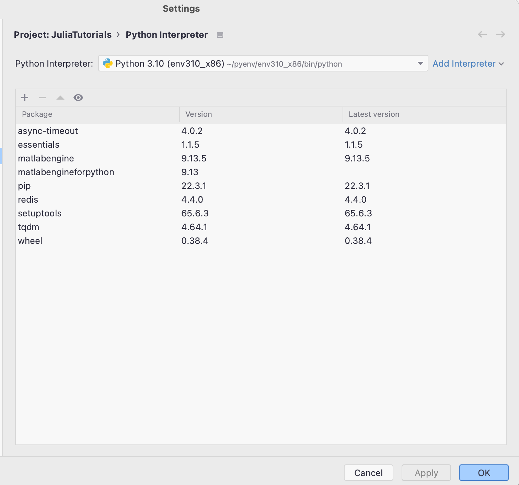Upgrade a package via the up-arrow icon
Image resolution: width=519 pixels, height=485 pixels.
60,98
